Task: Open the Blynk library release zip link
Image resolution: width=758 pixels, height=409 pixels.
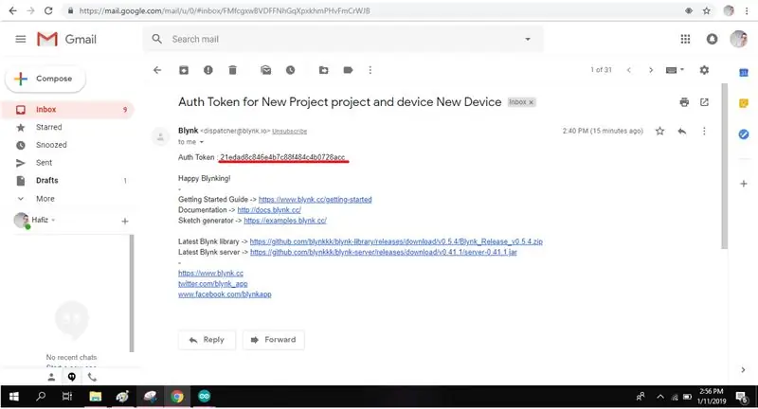Action: coord(396,241)
